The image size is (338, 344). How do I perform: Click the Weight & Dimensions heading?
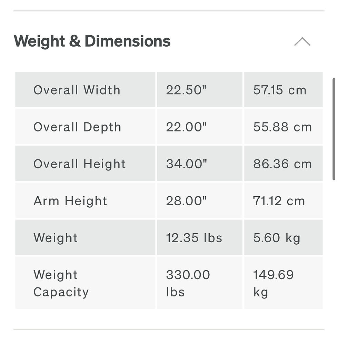[x=92, y=41]
